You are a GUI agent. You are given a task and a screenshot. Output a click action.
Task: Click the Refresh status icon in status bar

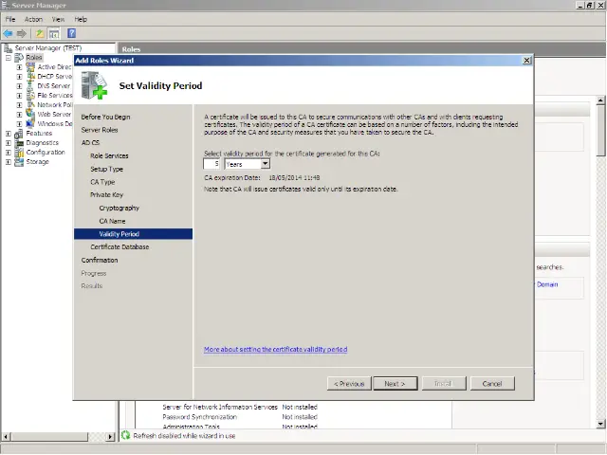click(125, 435)
